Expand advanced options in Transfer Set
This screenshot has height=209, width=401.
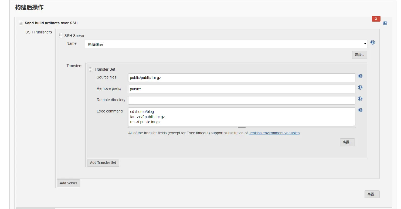pos(347,142)
